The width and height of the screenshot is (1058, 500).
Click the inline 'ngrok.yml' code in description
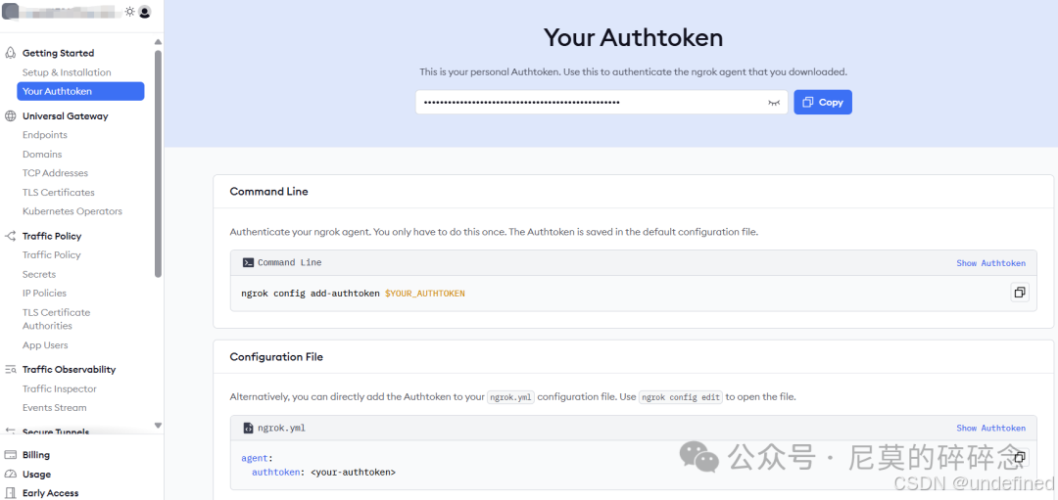click(510, 397)
